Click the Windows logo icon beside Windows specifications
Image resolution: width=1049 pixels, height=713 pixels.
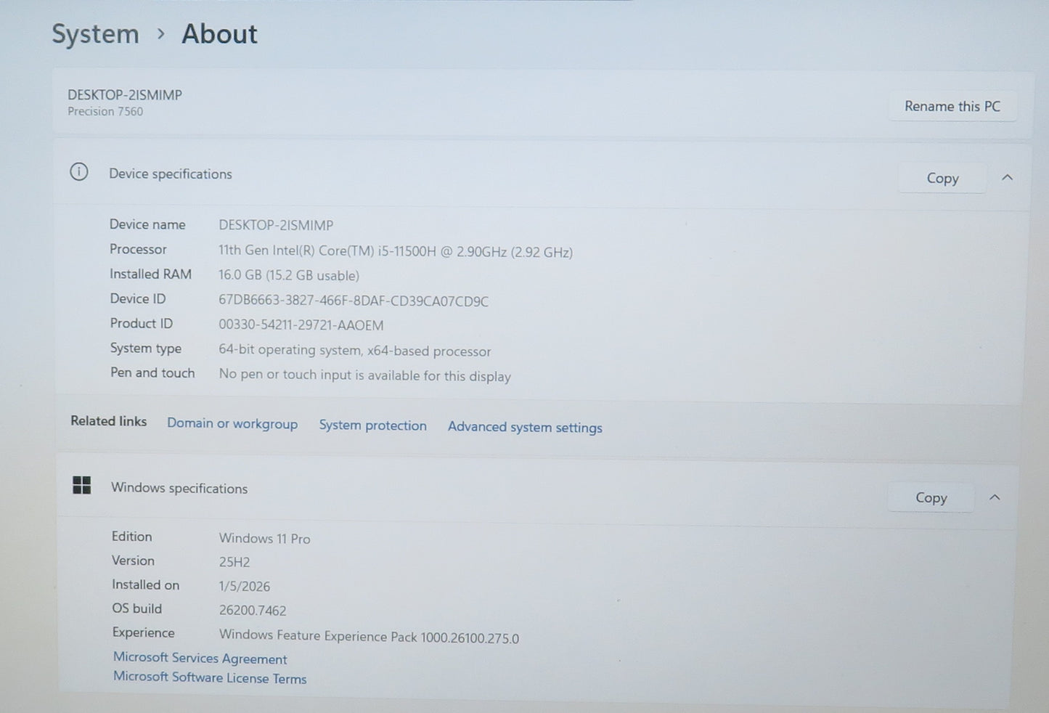tap(82, 486)
